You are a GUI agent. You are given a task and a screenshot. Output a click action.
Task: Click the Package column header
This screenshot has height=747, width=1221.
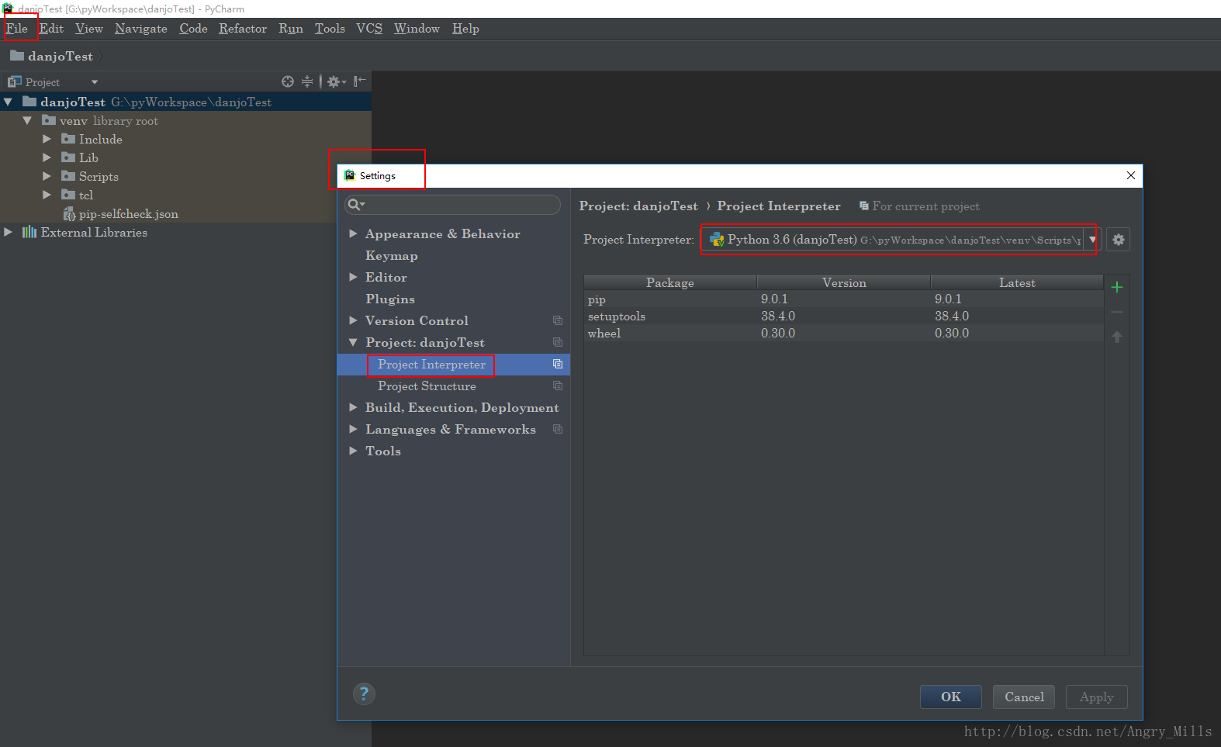(x=670, y=282)
